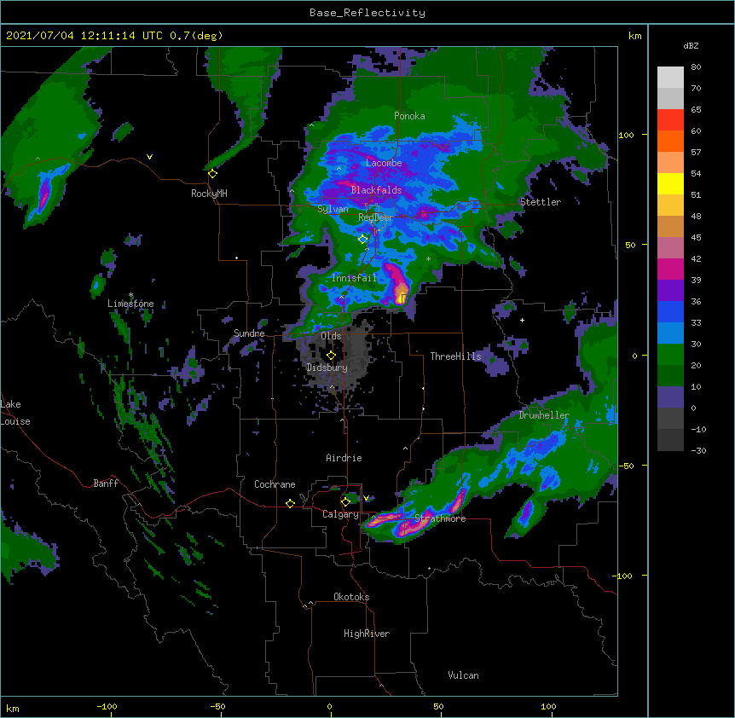Click the ThreeHills town label
The height and width of the screenshot is (718, 735).
pos(455,356)
